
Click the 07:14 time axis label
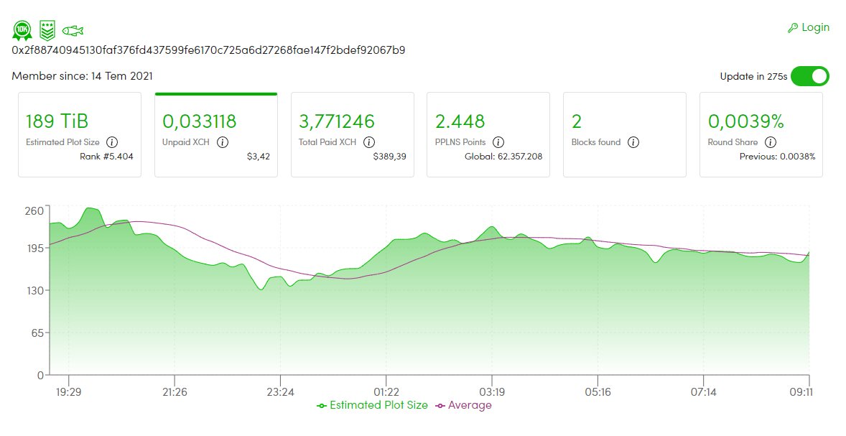click(704, 392)
